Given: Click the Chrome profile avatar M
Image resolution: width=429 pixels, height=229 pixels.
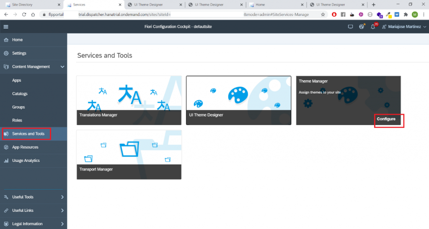Looking at the screenshot, I should point(415,15).
